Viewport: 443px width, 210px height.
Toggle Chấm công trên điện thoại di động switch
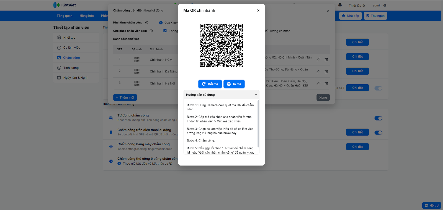coord(378,133)
